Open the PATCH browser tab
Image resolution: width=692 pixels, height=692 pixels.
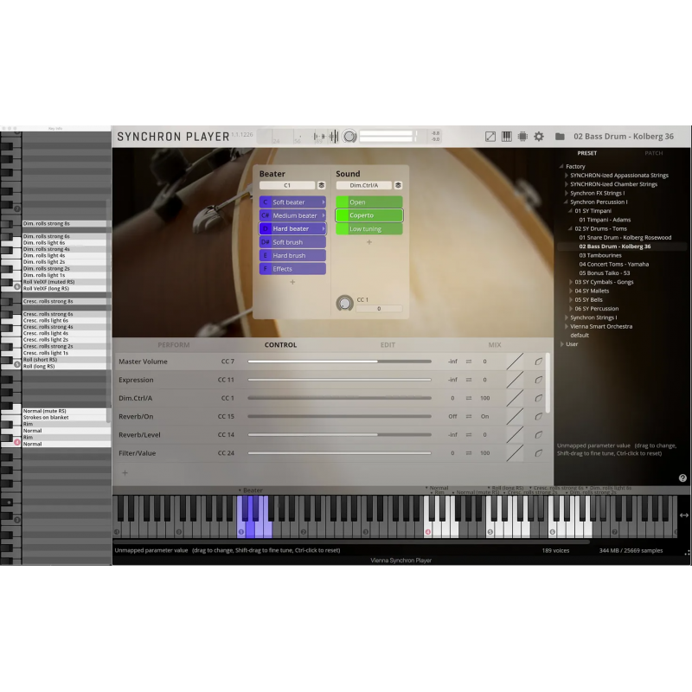pyautogui.click(x=654, y=153)
